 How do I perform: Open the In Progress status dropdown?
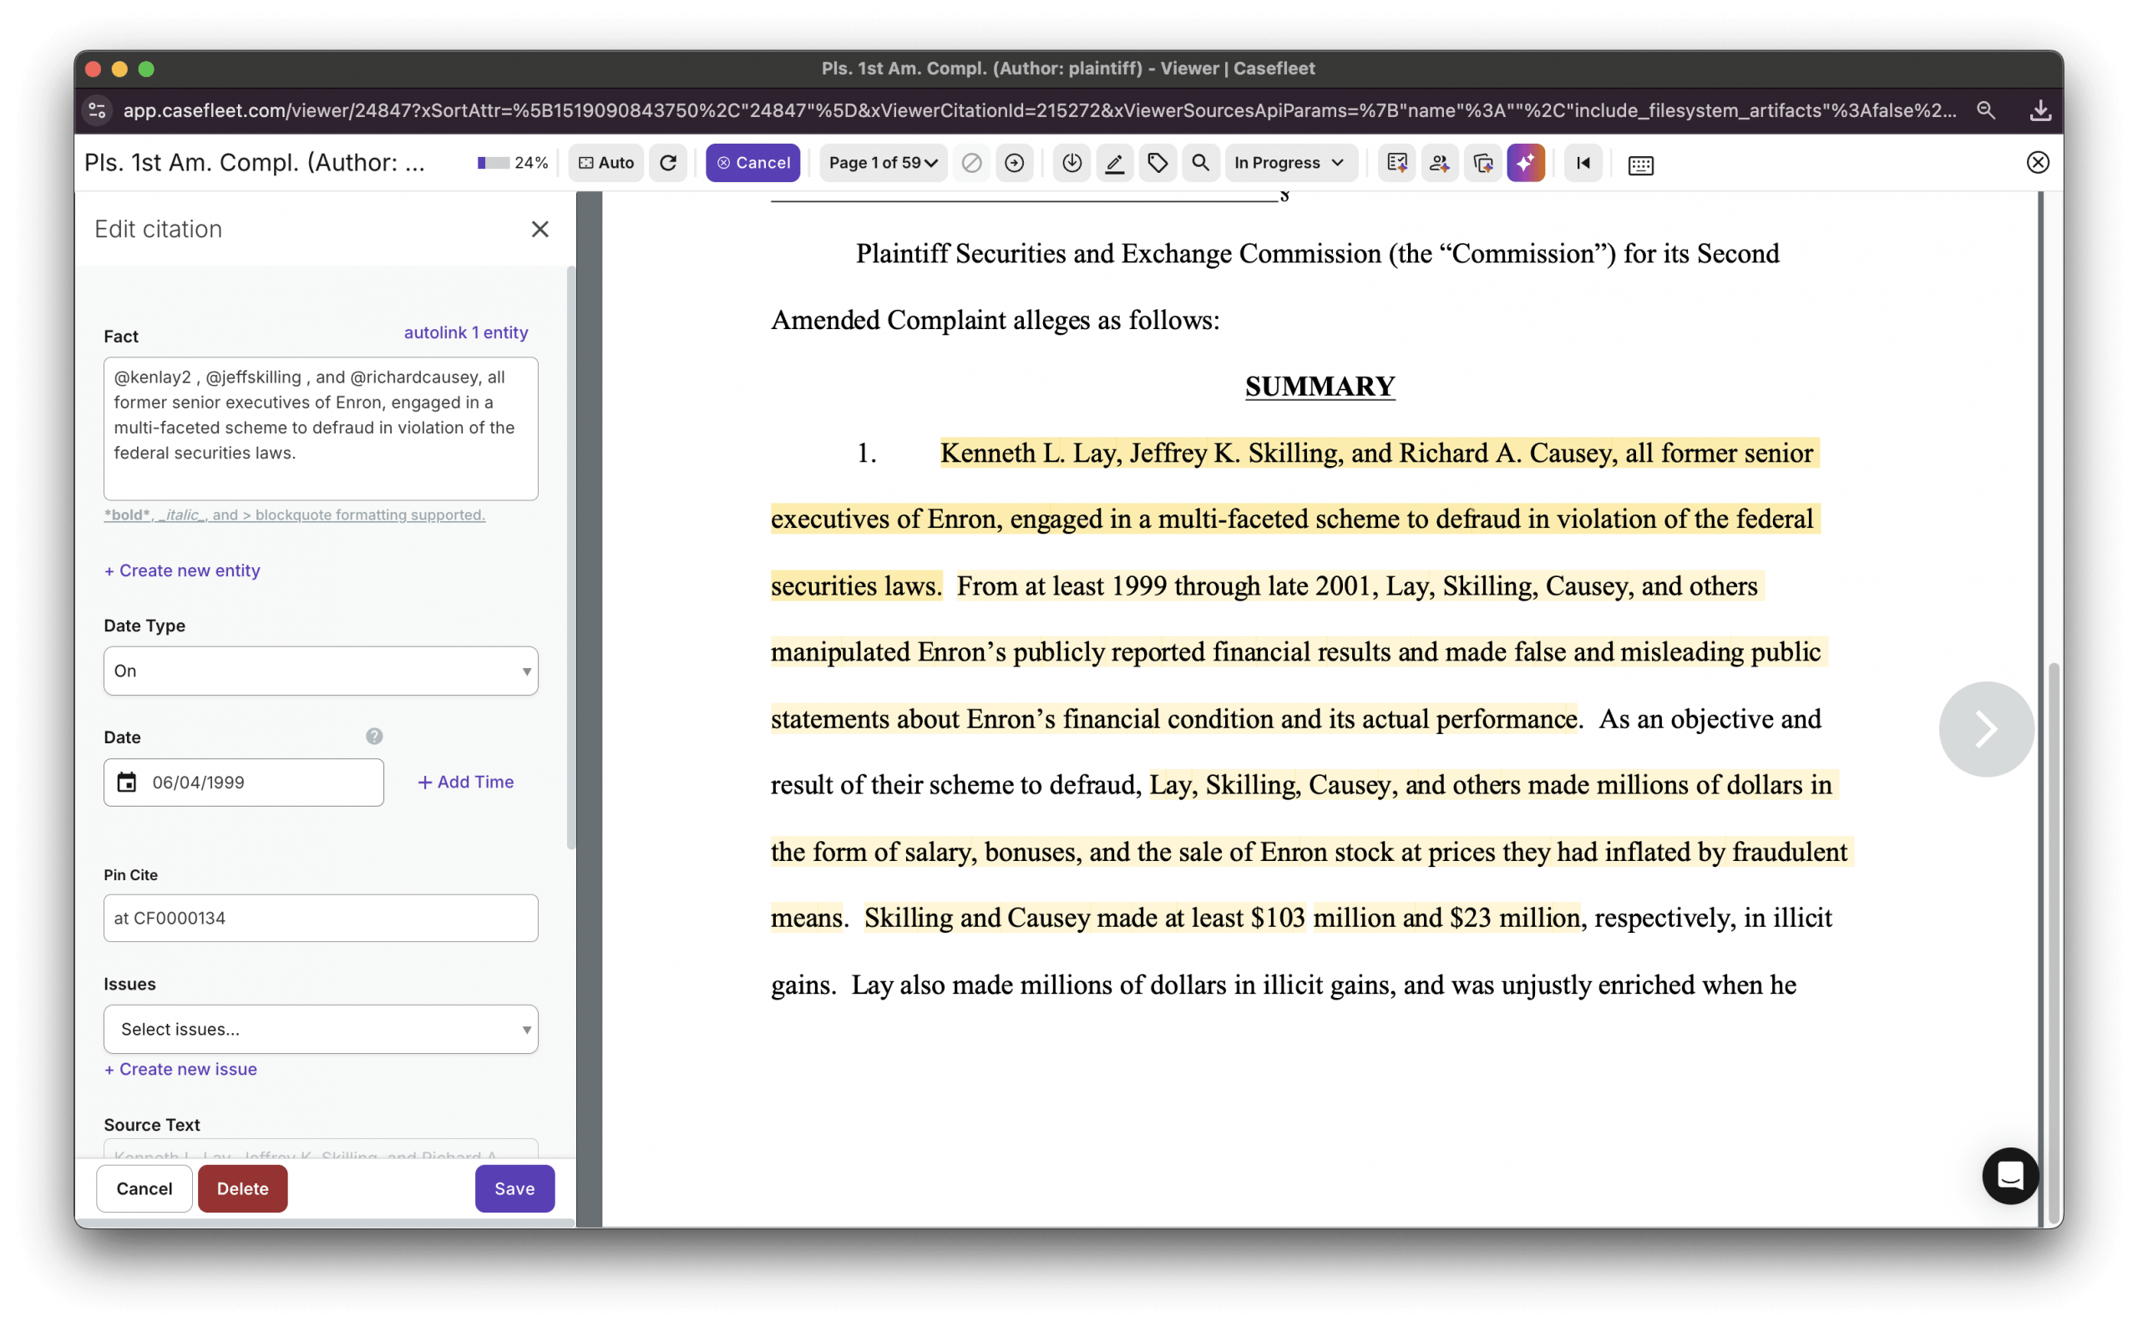1290,163
